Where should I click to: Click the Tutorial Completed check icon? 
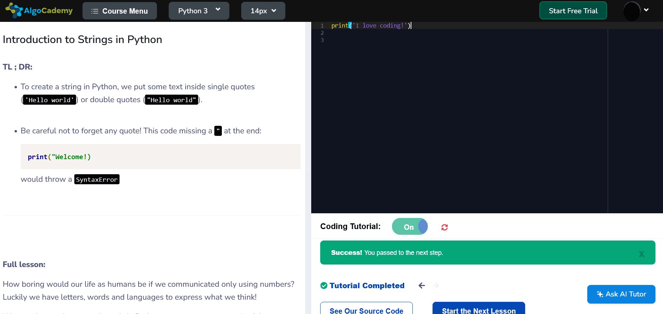coord(324,286)
